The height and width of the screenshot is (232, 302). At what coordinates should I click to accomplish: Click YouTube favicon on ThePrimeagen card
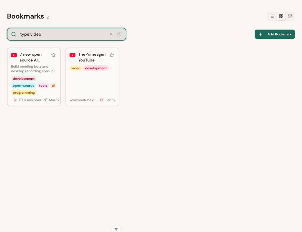(x=73, y=55)
